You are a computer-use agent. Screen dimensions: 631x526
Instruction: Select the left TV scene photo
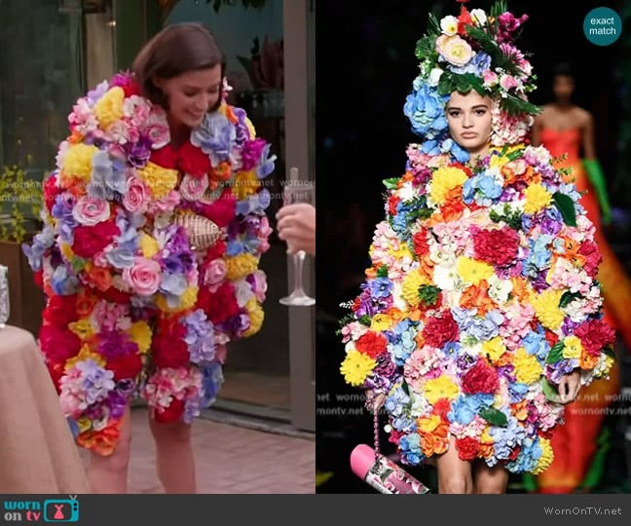coord(158,246)
